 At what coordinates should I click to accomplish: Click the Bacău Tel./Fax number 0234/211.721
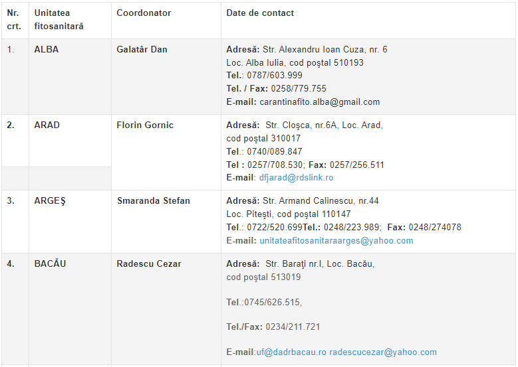[293, 327]
